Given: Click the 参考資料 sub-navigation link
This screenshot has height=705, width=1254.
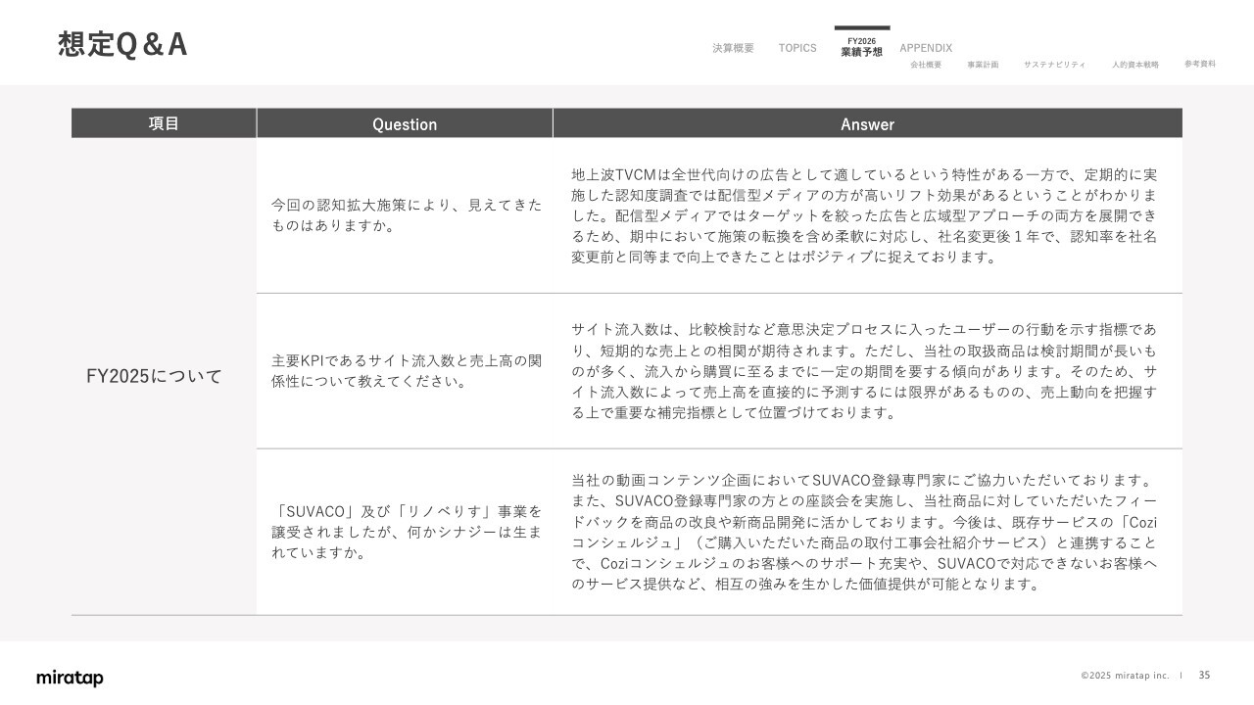Looking at the screenshot, I should coord(1199,64).
